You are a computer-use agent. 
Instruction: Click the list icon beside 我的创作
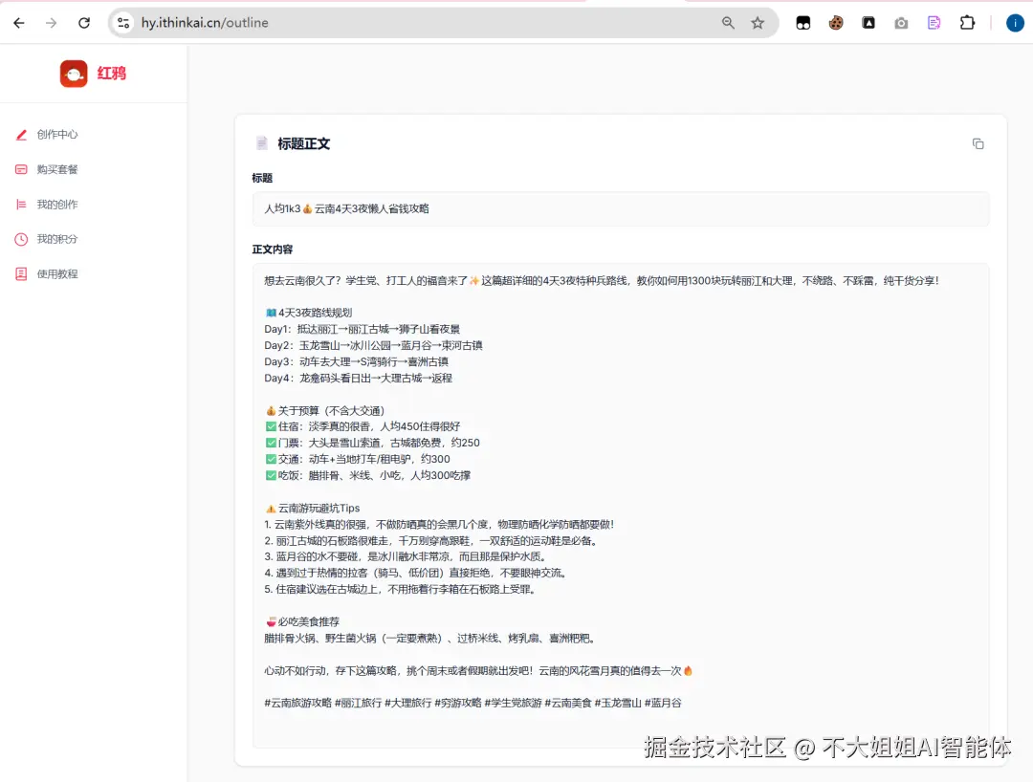[21, 204]
